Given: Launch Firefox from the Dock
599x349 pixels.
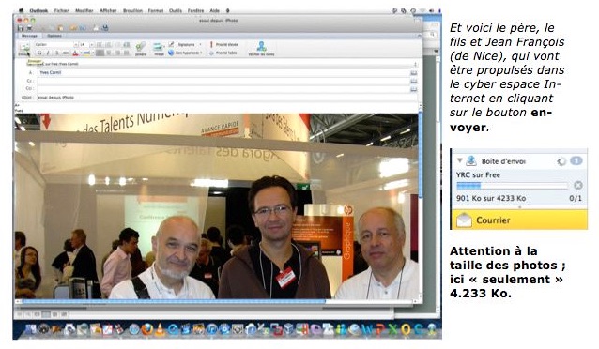Looking at the screenshot, I should click(x=147, y=329).
